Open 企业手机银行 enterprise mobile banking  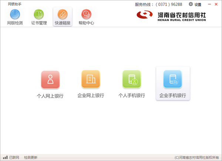pos(173,84)
